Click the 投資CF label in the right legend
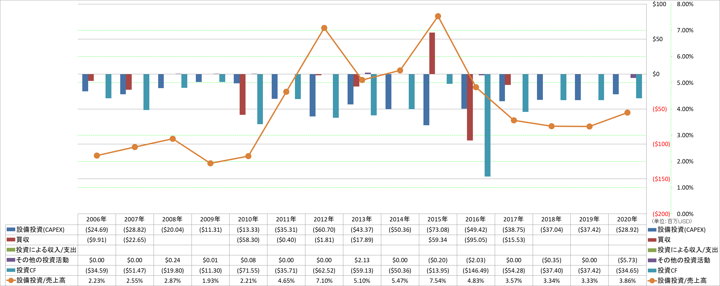 point(667,270)
